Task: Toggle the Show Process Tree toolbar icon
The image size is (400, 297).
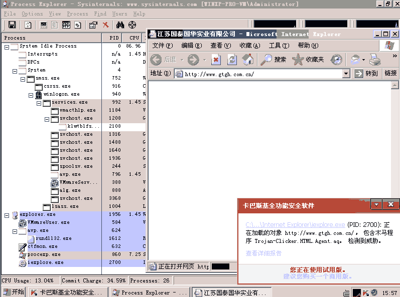Action: point(55,25)
